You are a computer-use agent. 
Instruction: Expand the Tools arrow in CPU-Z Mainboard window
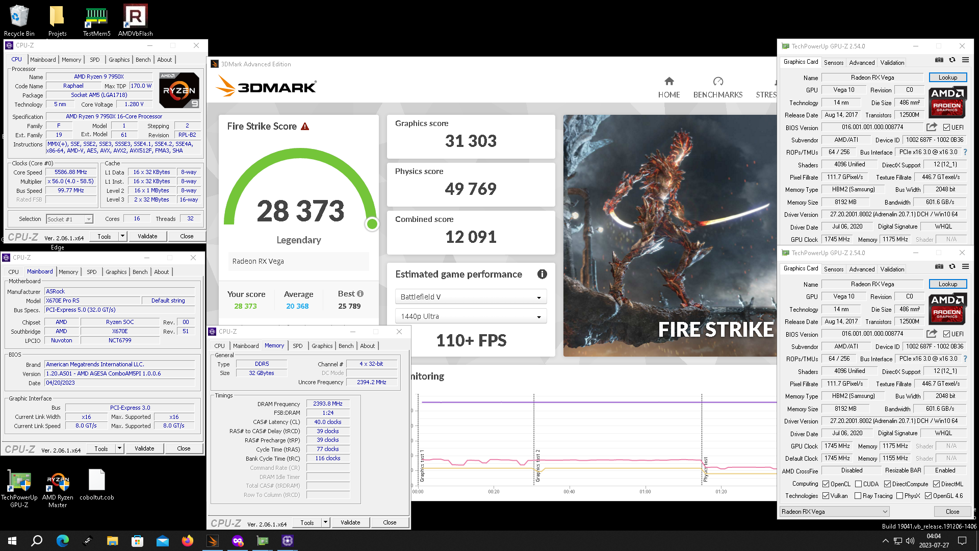[119, 449]
